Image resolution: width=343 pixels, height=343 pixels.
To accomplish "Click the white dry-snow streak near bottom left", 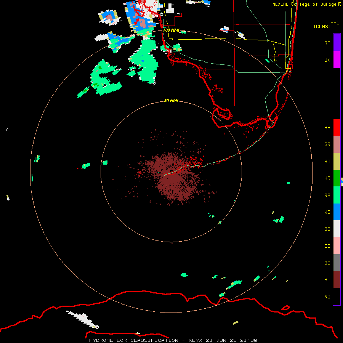I will (83, 319).
